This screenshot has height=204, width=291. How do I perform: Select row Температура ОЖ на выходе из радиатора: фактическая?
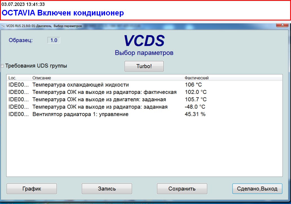point(145,92)
